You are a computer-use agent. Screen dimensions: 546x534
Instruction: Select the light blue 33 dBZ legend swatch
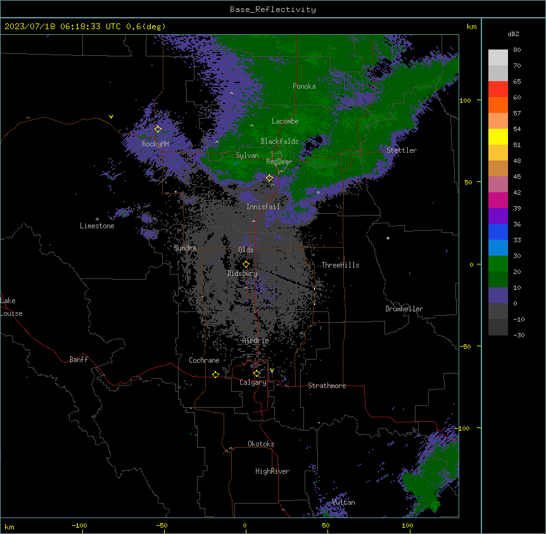coord(498,248)
